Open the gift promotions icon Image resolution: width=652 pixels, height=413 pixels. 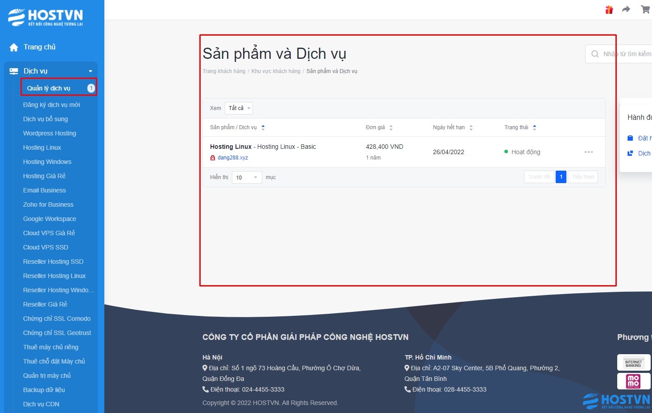609,9
